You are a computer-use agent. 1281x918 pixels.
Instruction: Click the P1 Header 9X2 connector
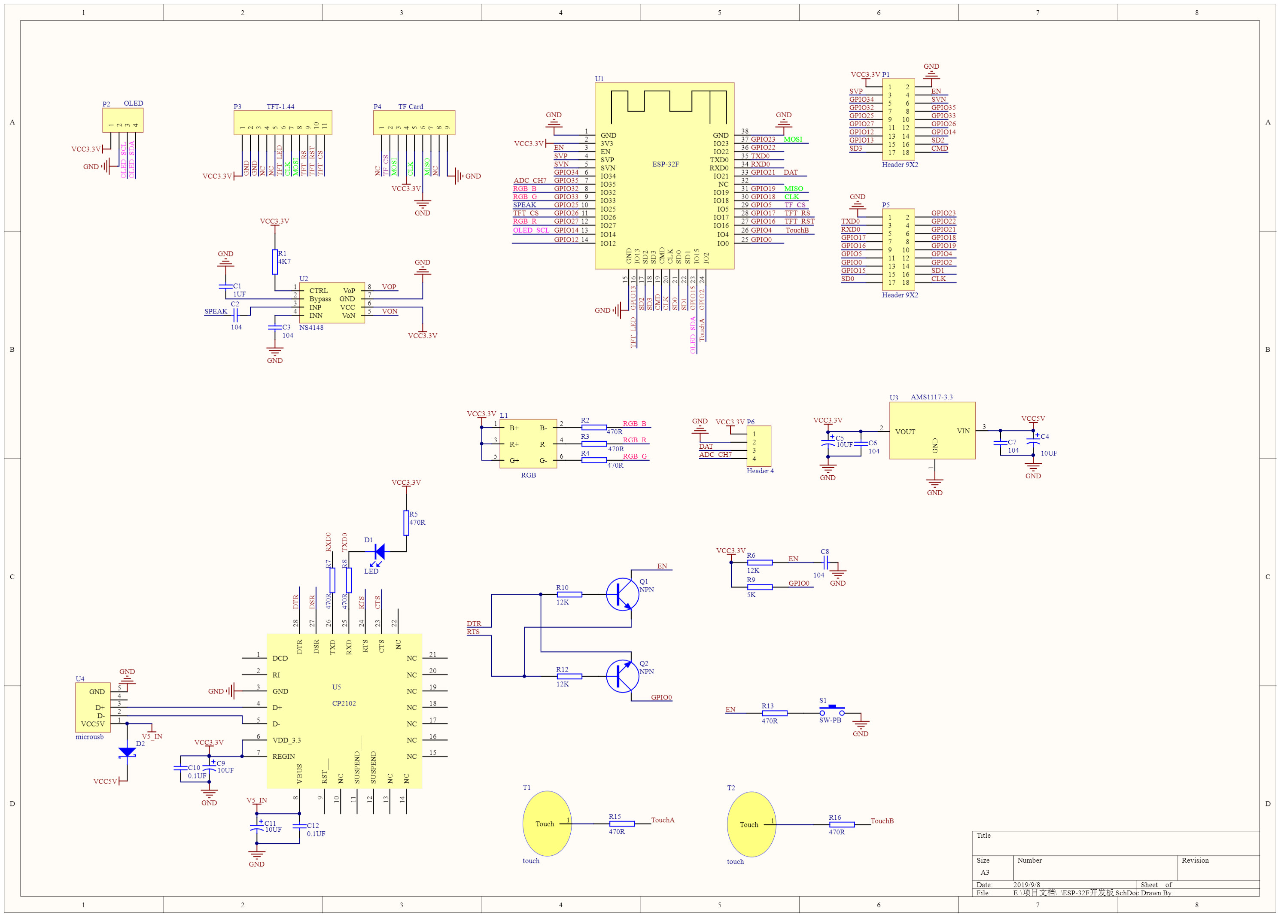(898, 119)
